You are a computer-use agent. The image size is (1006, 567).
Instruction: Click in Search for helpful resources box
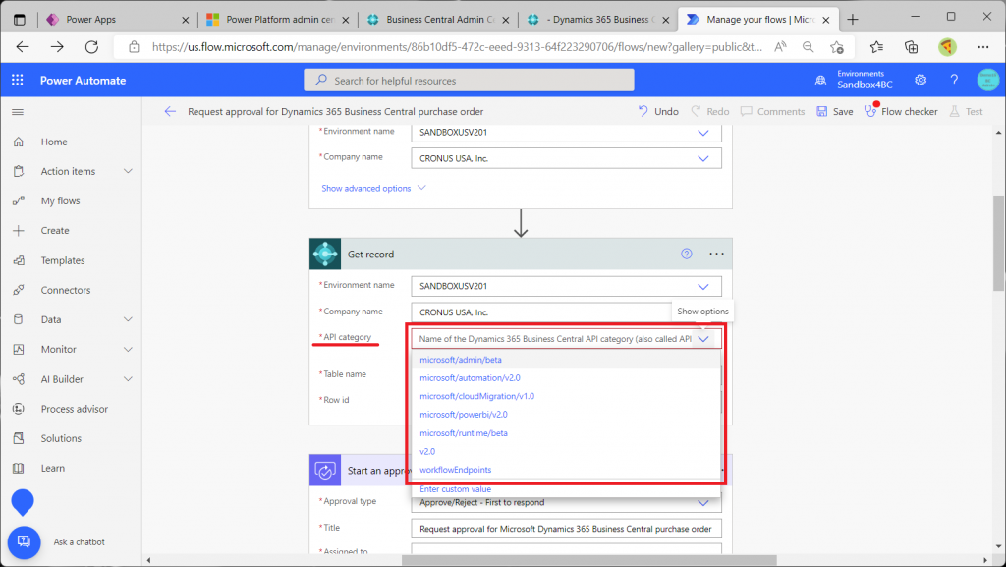click(469, 81)
